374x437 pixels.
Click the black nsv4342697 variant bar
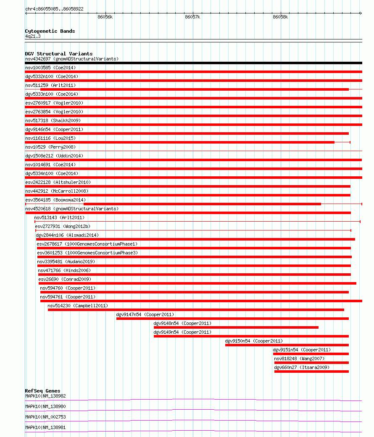click(194, 63)
